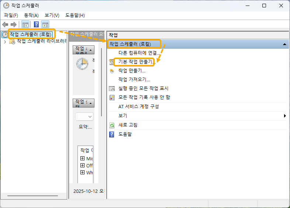Click the green 새로 고침 refresh icon
Viewport: 290px width, 208px height.
click(x=112, y=125)
